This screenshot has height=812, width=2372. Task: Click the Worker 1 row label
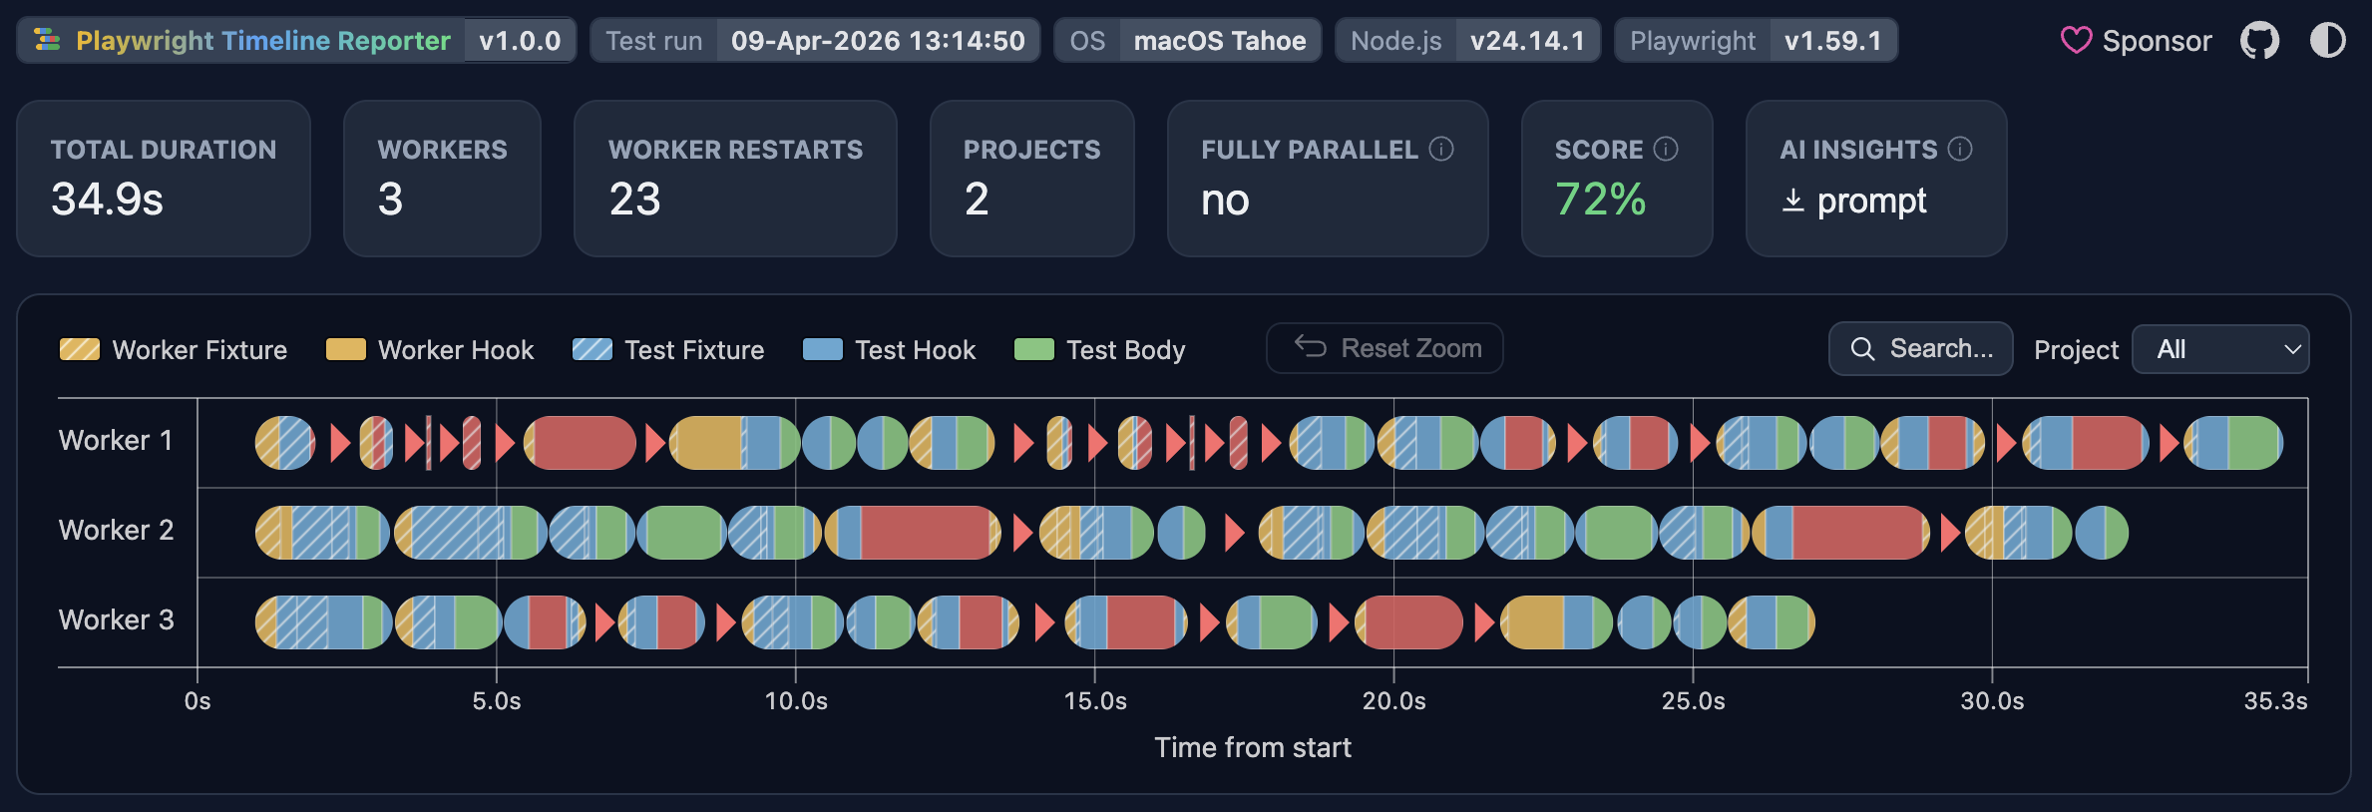coord(116,440)
